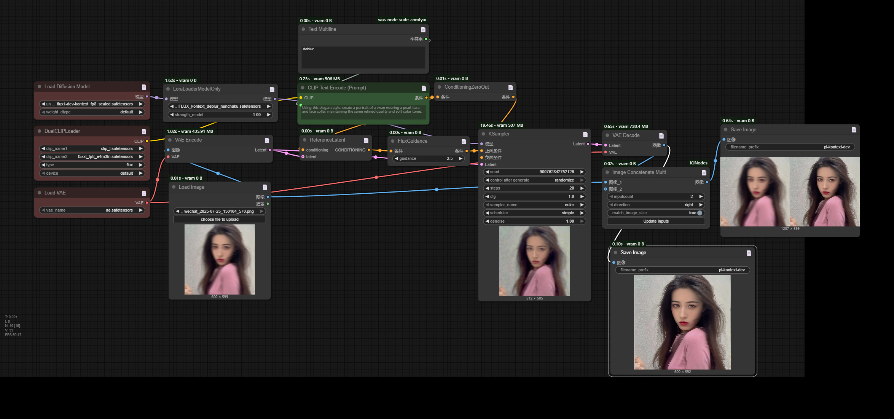
Task: Click the document icon on the rightmost Save Image node
Action: tap(854, 129)
